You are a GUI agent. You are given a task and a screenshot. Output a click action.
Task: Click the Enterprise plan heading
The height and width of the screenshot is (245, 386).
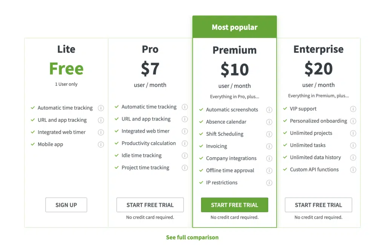pyautogui.click(x=318, y=49)
